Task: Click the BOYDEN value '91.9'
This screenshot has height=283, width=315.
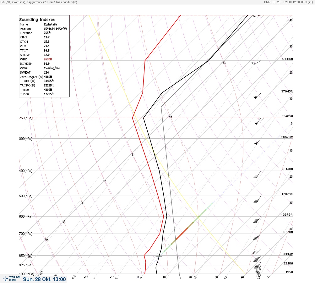Action: tap(46, 64)
